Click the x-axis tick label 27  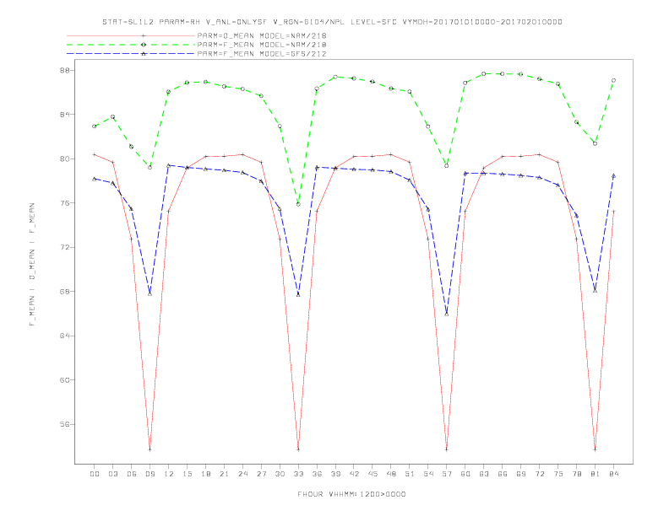pyautogui.click(x=261, y=474)
